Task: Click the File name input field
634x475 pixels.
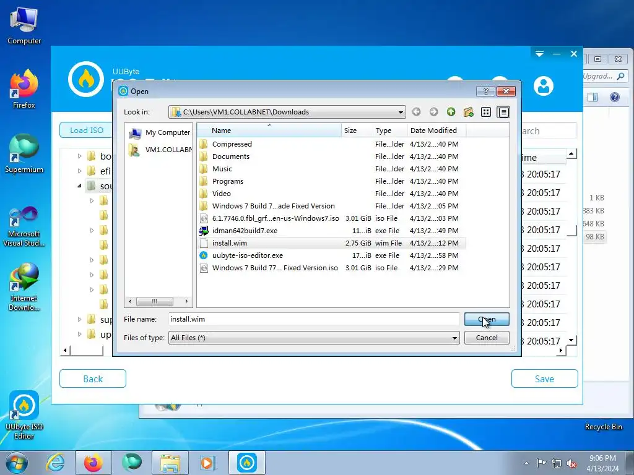Action: 314,319
